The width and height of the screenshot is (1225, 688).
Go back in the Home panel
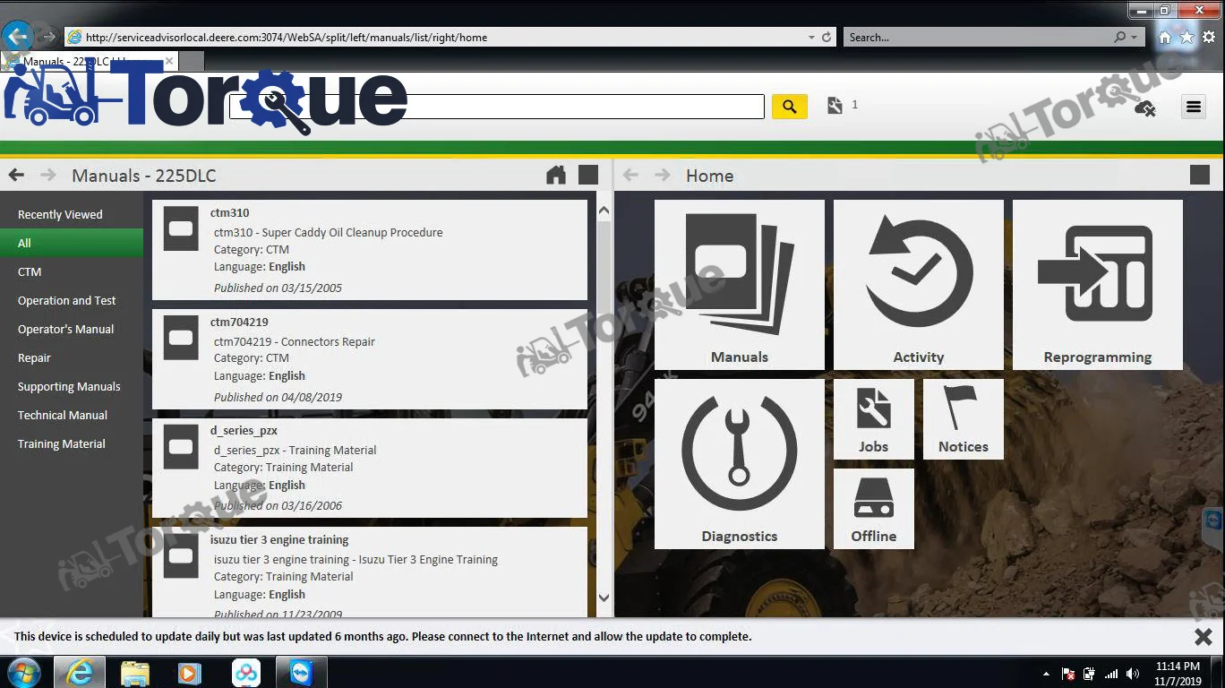pyautogui.click(x=630, y=175)
